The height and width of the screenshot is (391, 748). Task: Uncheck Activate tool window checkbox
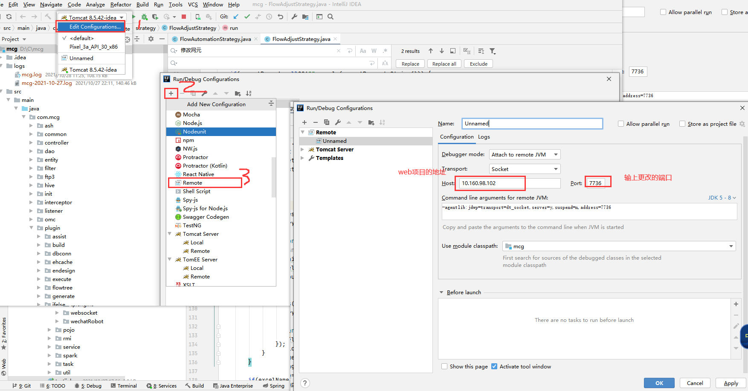tap(494, 366)
